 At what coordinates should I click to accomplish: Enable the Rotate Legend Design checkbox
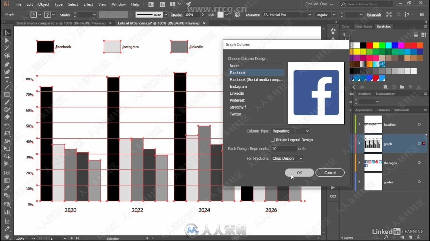coord(273,140)
